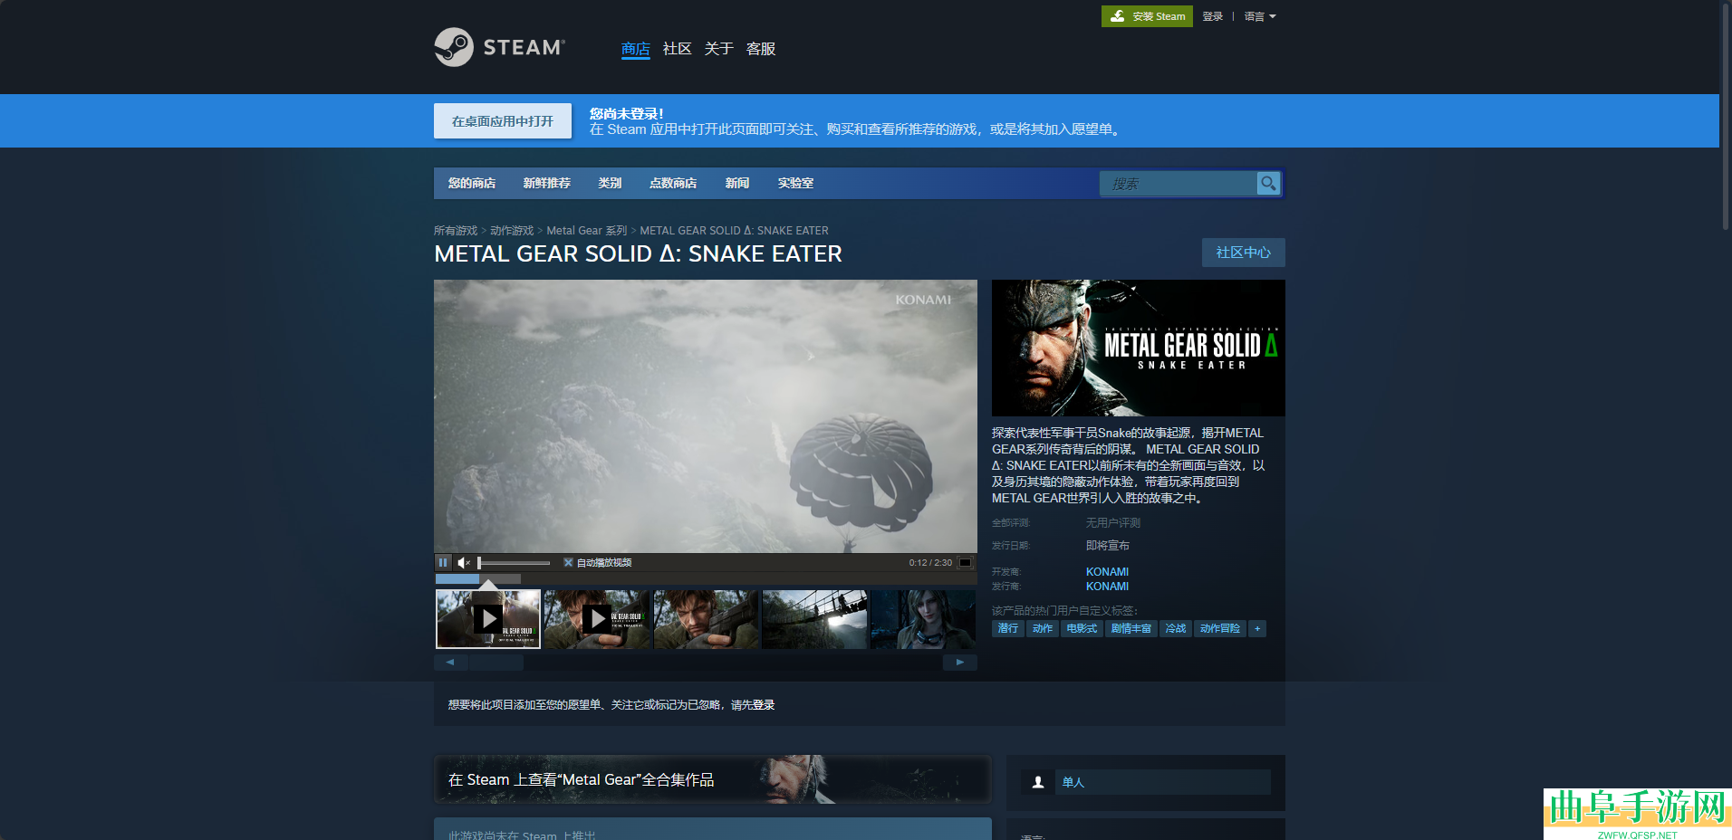Screen dimensions: 1732x840
Task: Select the 电影式 cinematic tag
Action: coord(1082,628)
